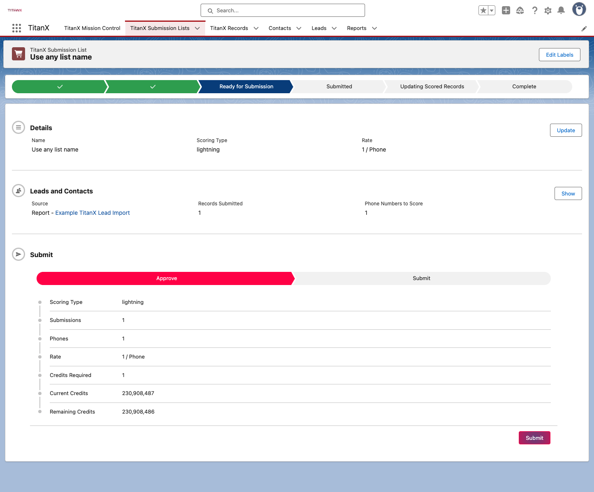The height and width of the screenshot is (492, 594).
Task: Click the grey Submit step in progress bar
Action: click(x=422, y=278)
